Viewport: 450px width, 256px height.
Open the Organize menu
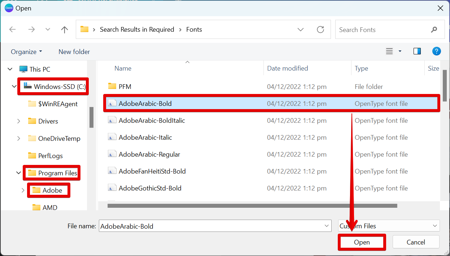[x=26, y=52]
